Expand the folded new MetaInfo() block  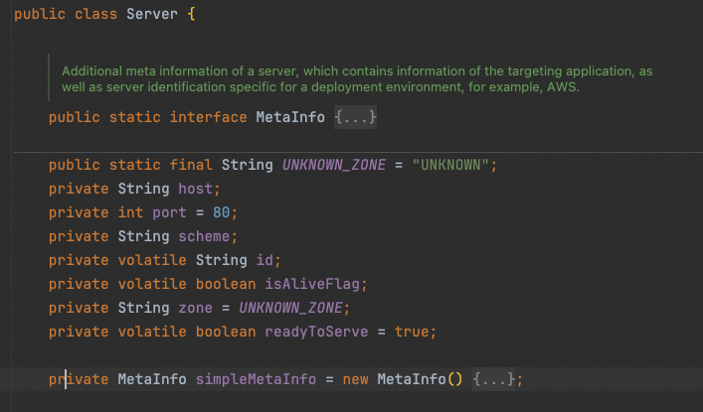click(x=493, y=379)
